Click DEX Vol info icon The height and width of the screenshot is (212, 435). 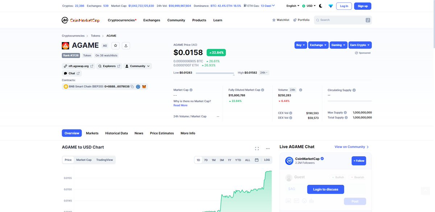click(x=291, y=118)
